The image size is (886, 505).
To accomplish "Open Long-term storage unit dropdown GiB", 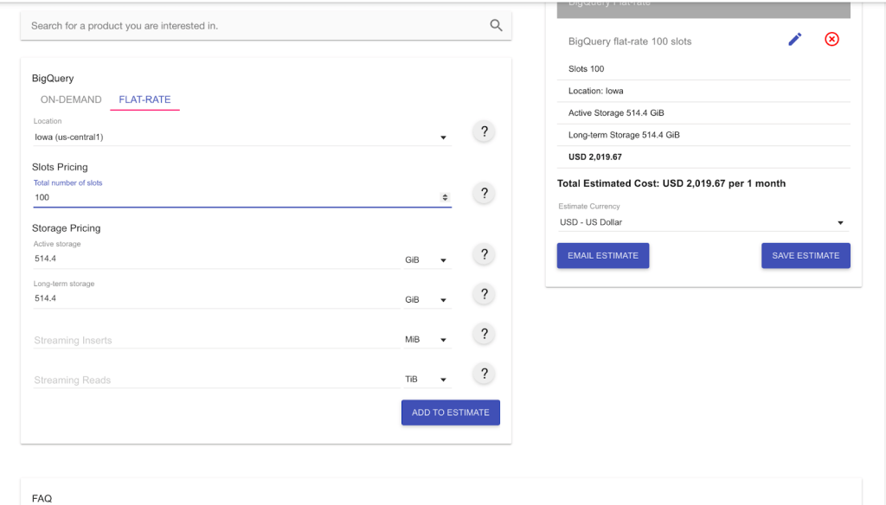I will click(427, 299).
